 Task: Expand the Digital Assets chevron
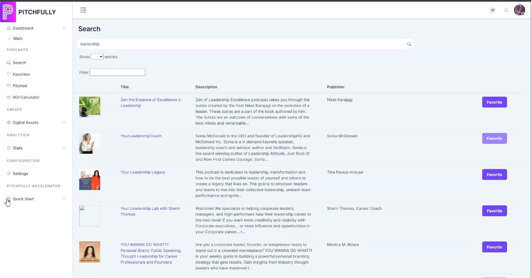coord(64,122)
